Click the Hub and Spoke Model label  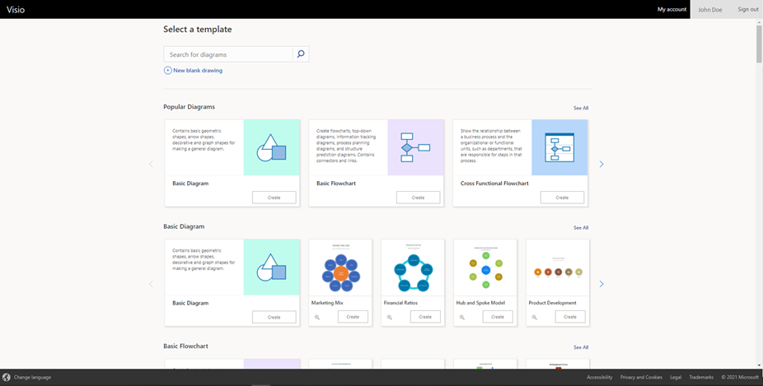(x=480, y=303)
